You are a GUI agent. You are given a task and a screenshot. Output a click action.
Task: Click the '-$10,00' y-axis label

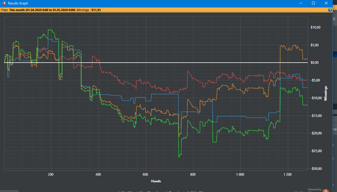click(x=316, y=98)
